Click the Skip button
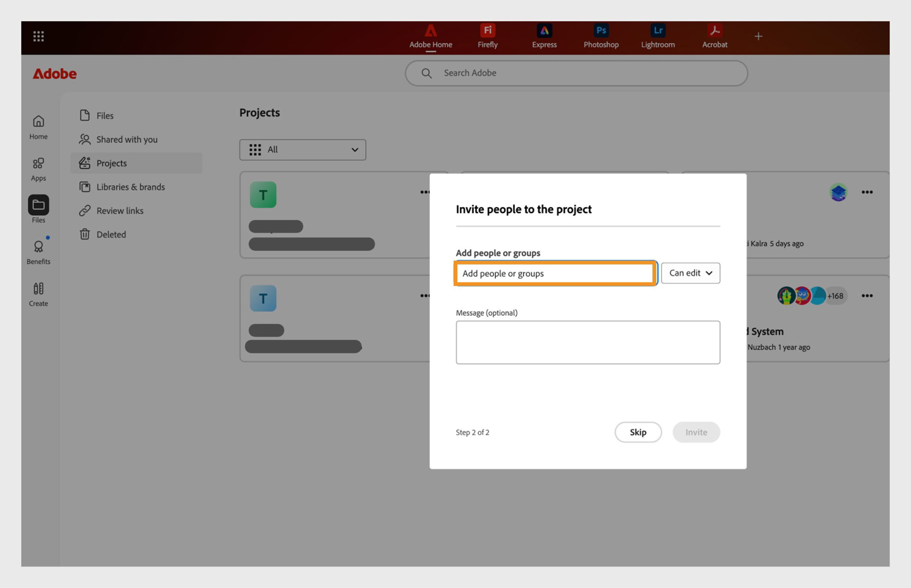This screenshot has width=911, height=588. coord(638,432)
